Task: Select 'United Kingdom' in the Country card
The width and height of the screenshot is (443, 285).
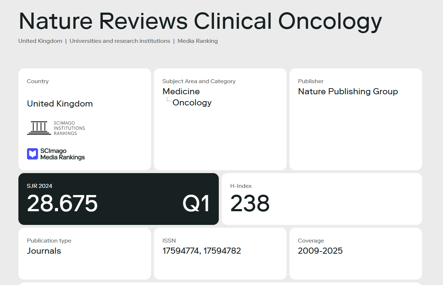Action: (60, 104)
